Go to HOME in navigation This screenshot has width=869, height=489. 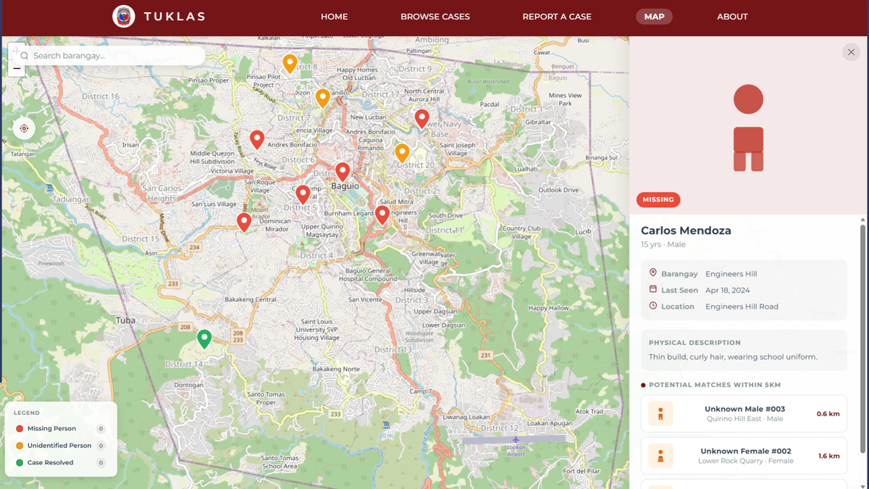tap(334, 17)
